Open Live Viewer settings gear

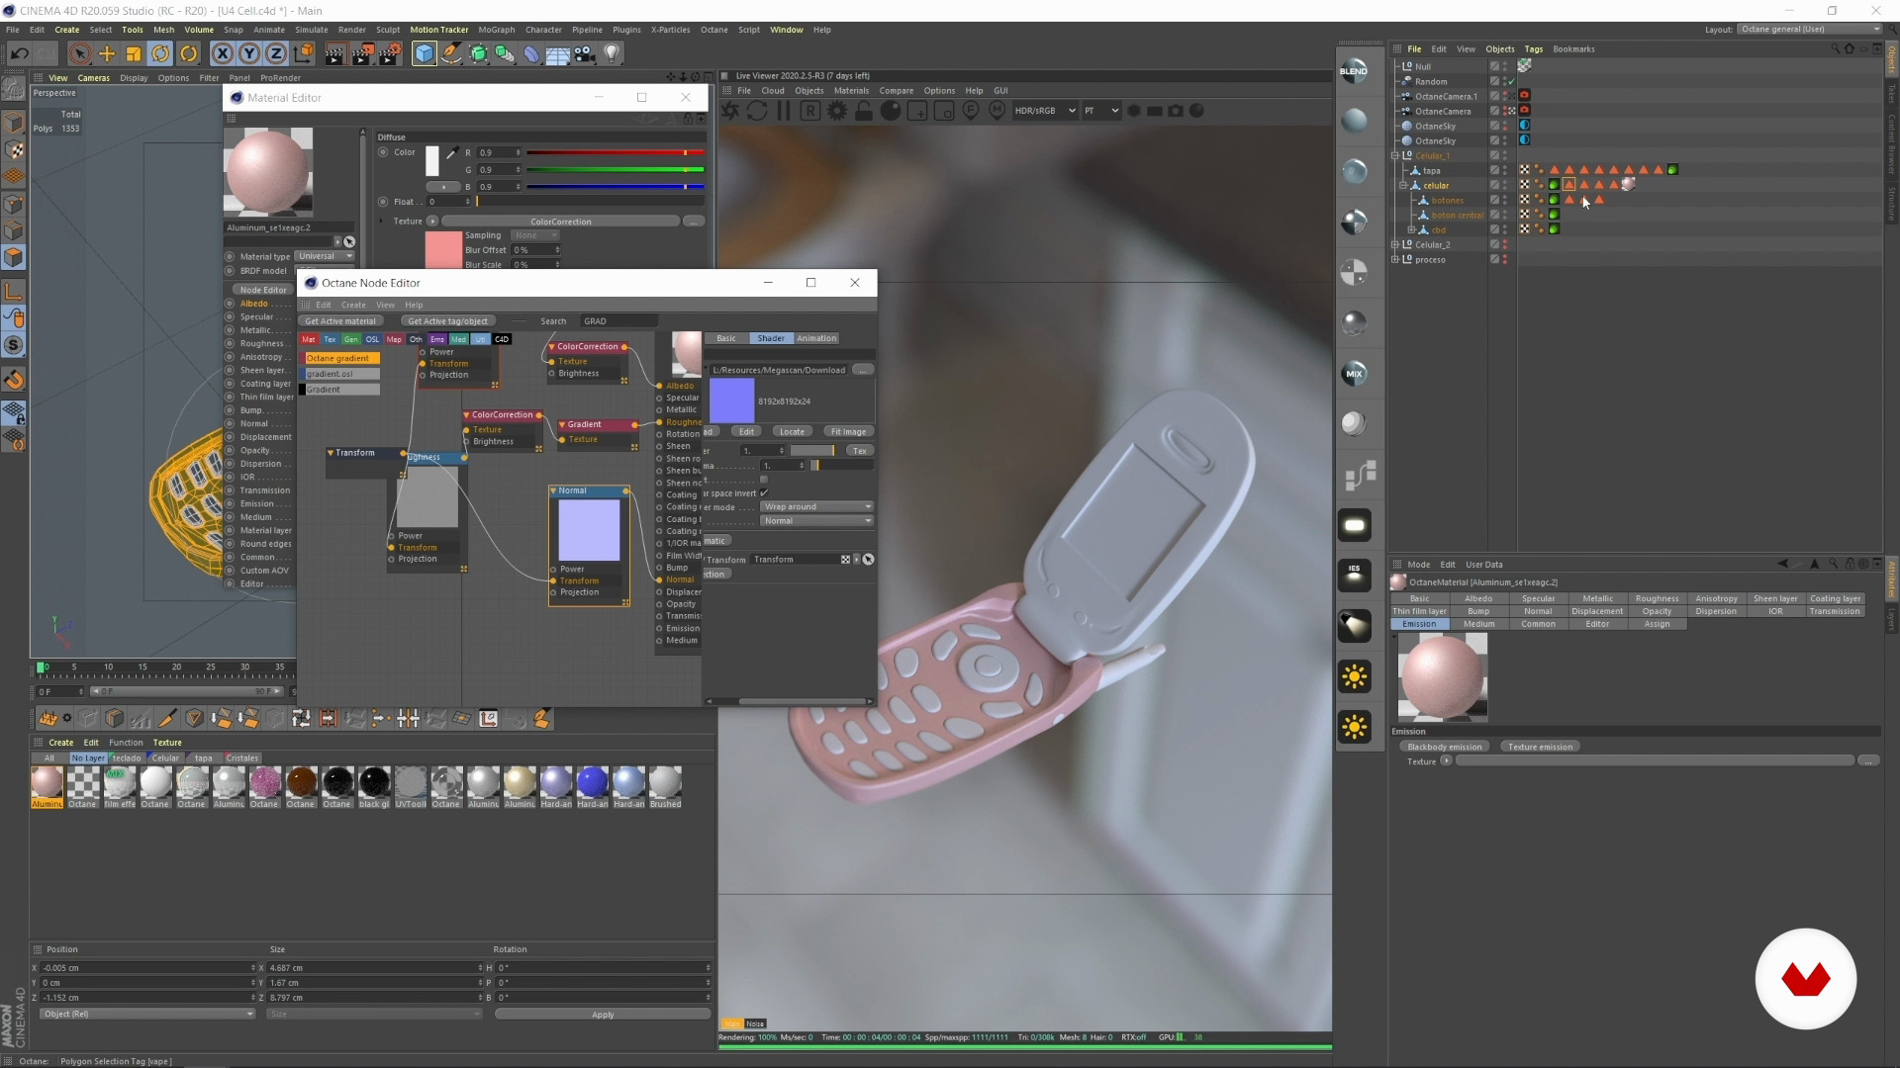(x=837, y=111)
